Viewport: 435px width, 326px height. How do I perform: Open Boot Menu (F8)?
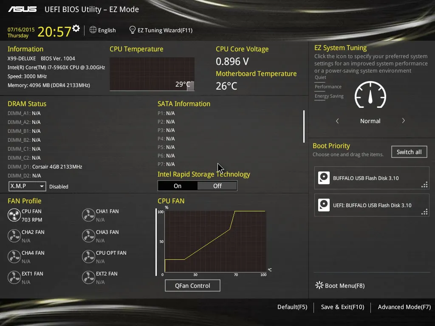pos(340,286)
